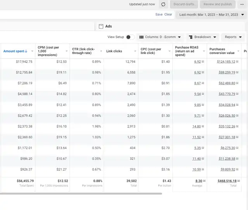Click info icon next to $88,259.19
The image size is (248, 210).
pos(237,72)
